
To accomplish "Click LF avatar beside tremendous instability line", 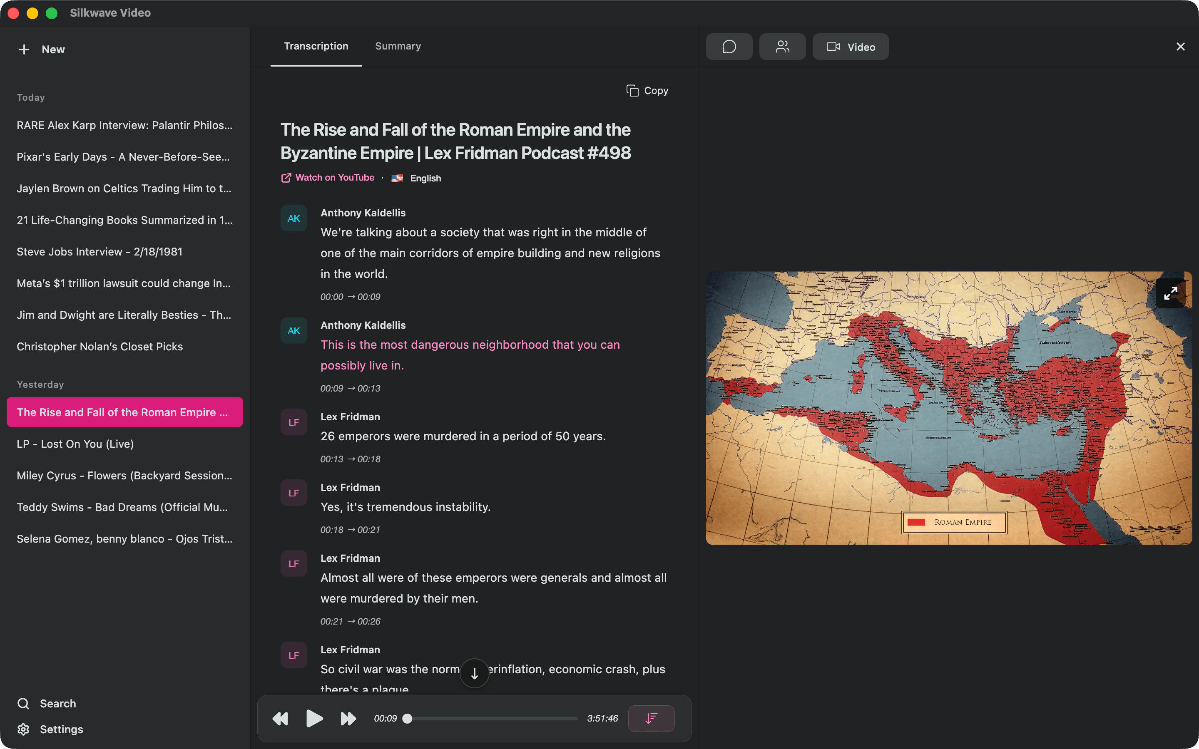I will click(294, 493).
